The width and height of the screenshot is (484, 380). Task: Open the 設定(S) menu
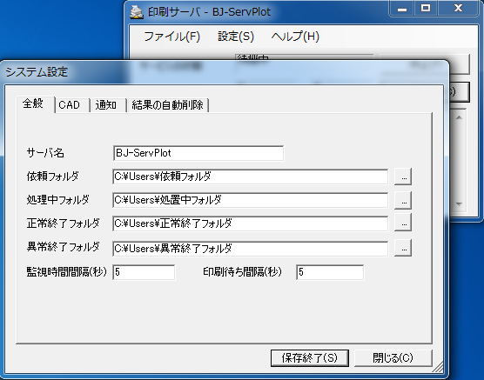[236, 37]
